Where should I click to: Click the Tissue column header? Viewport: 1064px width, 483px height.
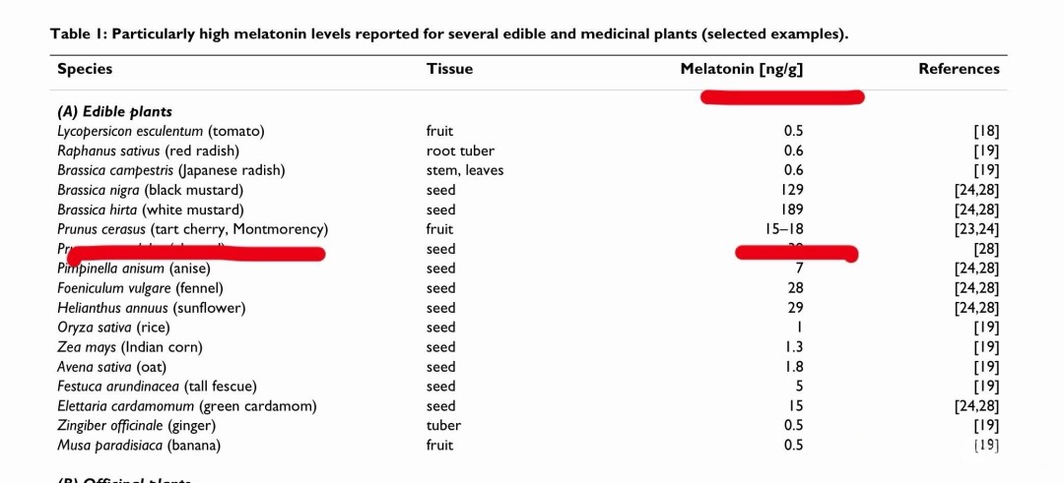(449, 69)
